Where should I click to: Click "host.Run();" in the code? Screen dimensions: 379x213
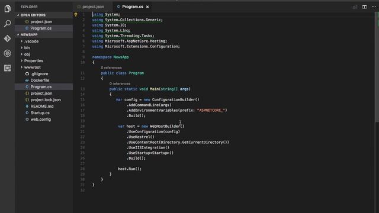coord(130,169)
